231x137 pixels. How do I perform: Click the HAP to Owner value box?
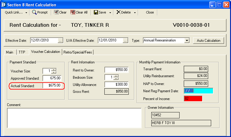pyautogui.click(x=196, y=84)
